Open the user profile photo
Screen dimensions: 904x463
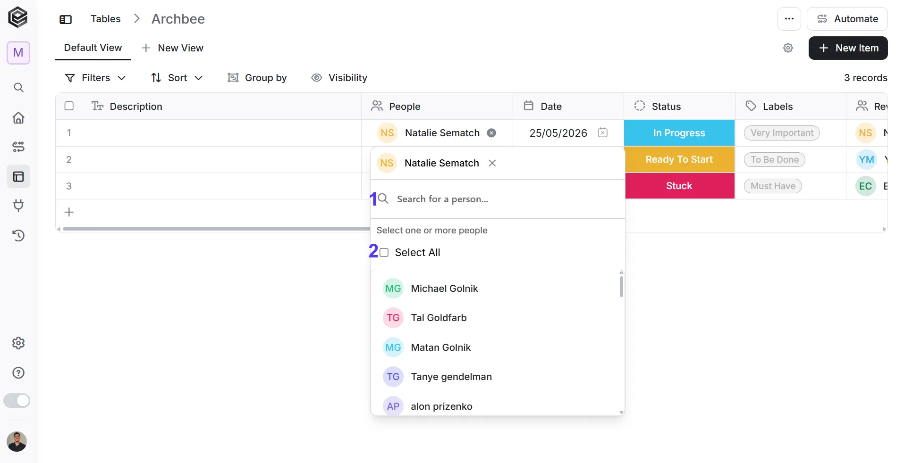(17, 442)
